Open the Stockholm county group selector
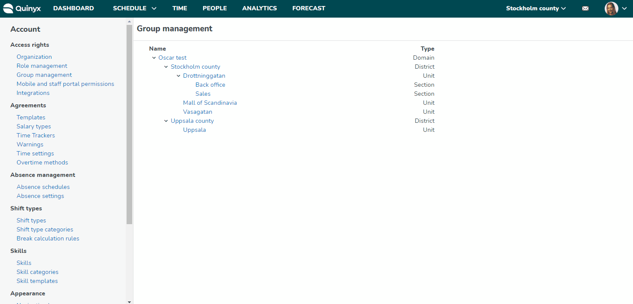633x304 pixels. [536, 8]
